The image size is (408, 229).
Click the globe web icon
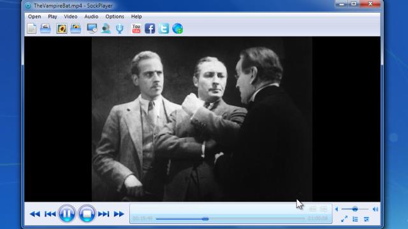coord(177,28)
